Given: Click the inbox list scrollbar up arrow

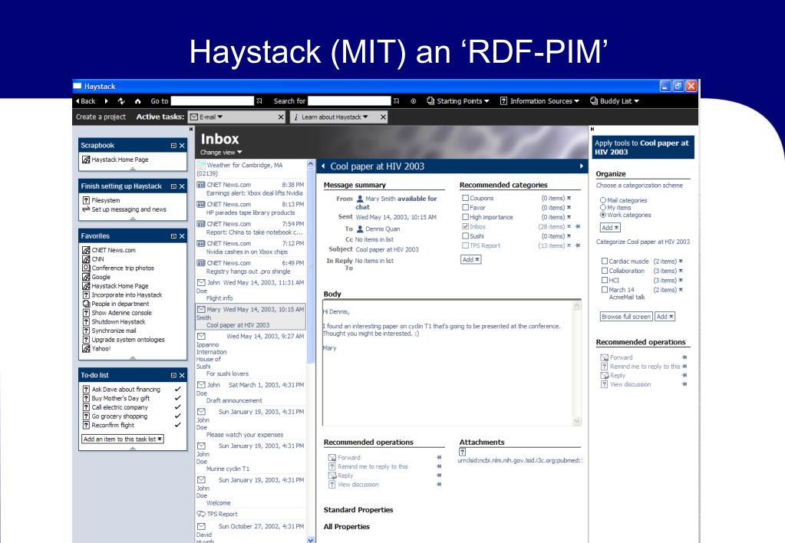Looking at the screenshot, I should coord(311,163).
